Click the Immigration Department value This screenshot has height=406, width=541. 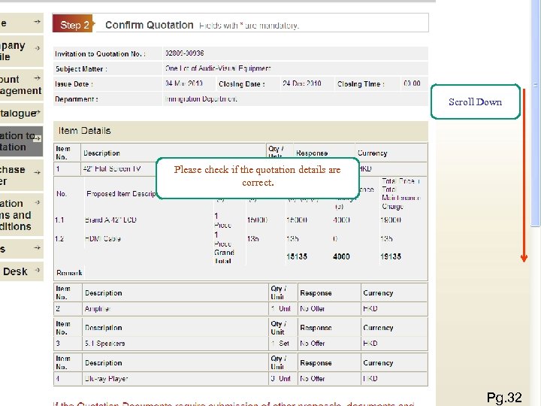pyautogui.click(x=201, y=98)
